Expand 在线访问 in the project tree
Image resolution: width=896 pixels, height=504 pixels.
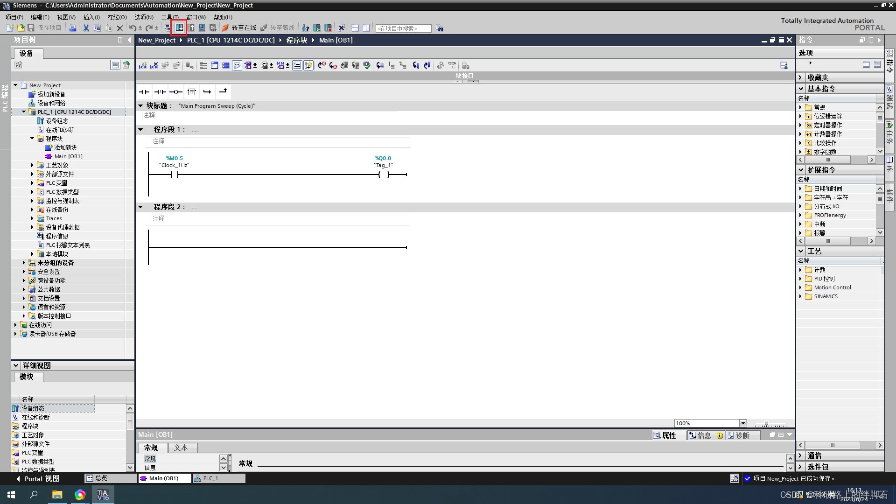15,325
